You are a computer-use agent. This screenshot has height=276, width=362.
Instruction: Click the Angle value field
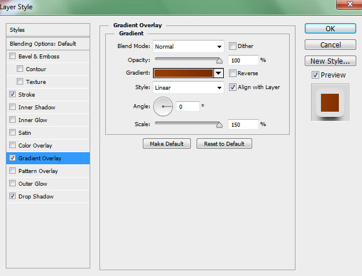tap(188, 106)
